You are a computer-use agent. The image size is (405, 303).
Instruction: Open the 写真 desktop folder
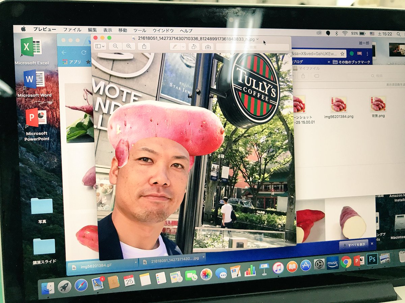point(42,210)
